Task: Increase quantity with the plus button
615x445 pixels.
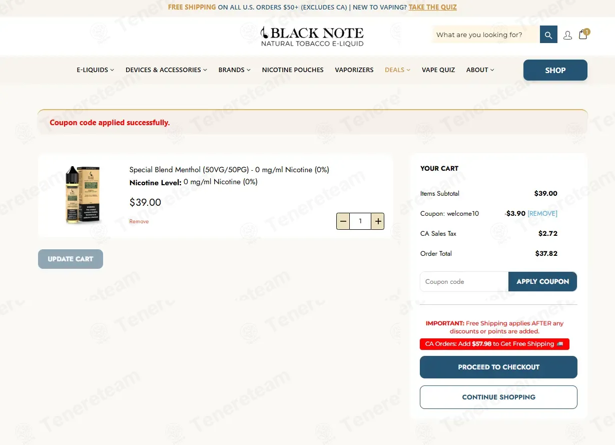Action: click(378, 221)
